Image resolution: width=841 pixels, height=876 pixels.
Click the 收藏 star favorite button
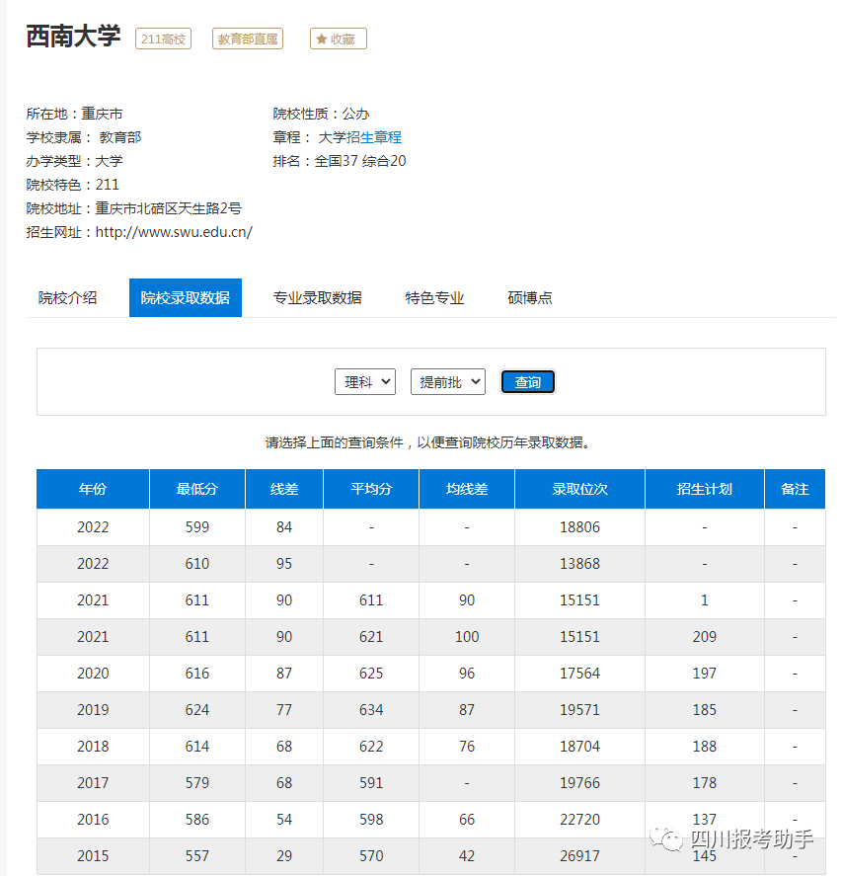coord(339,39)
